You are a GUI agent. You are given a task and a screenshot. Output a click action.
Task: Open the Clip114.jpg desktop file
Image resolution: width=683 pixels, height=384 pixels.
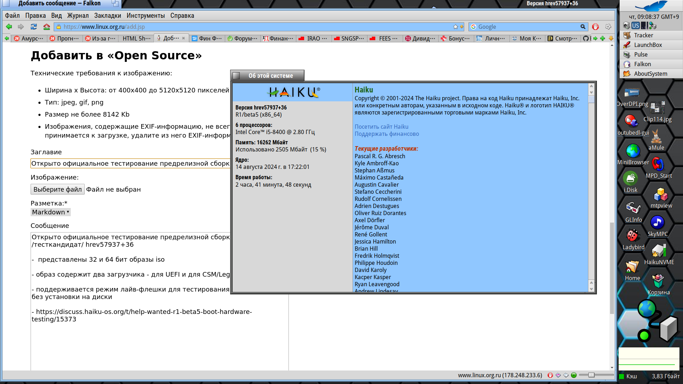pos(657,112)
